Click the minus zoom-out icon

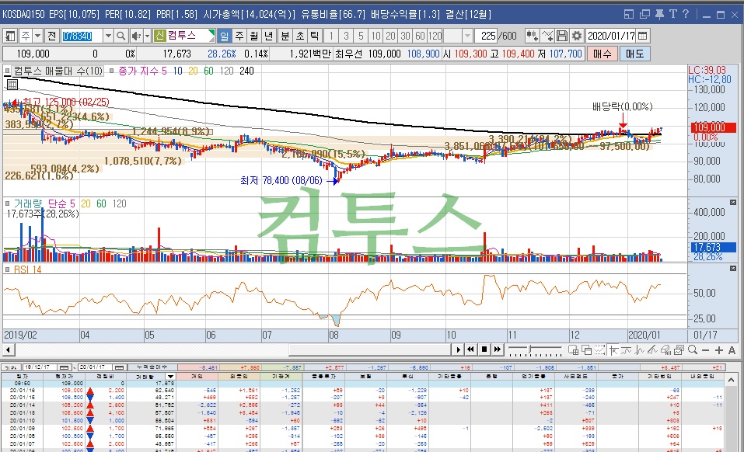point(706,350)
